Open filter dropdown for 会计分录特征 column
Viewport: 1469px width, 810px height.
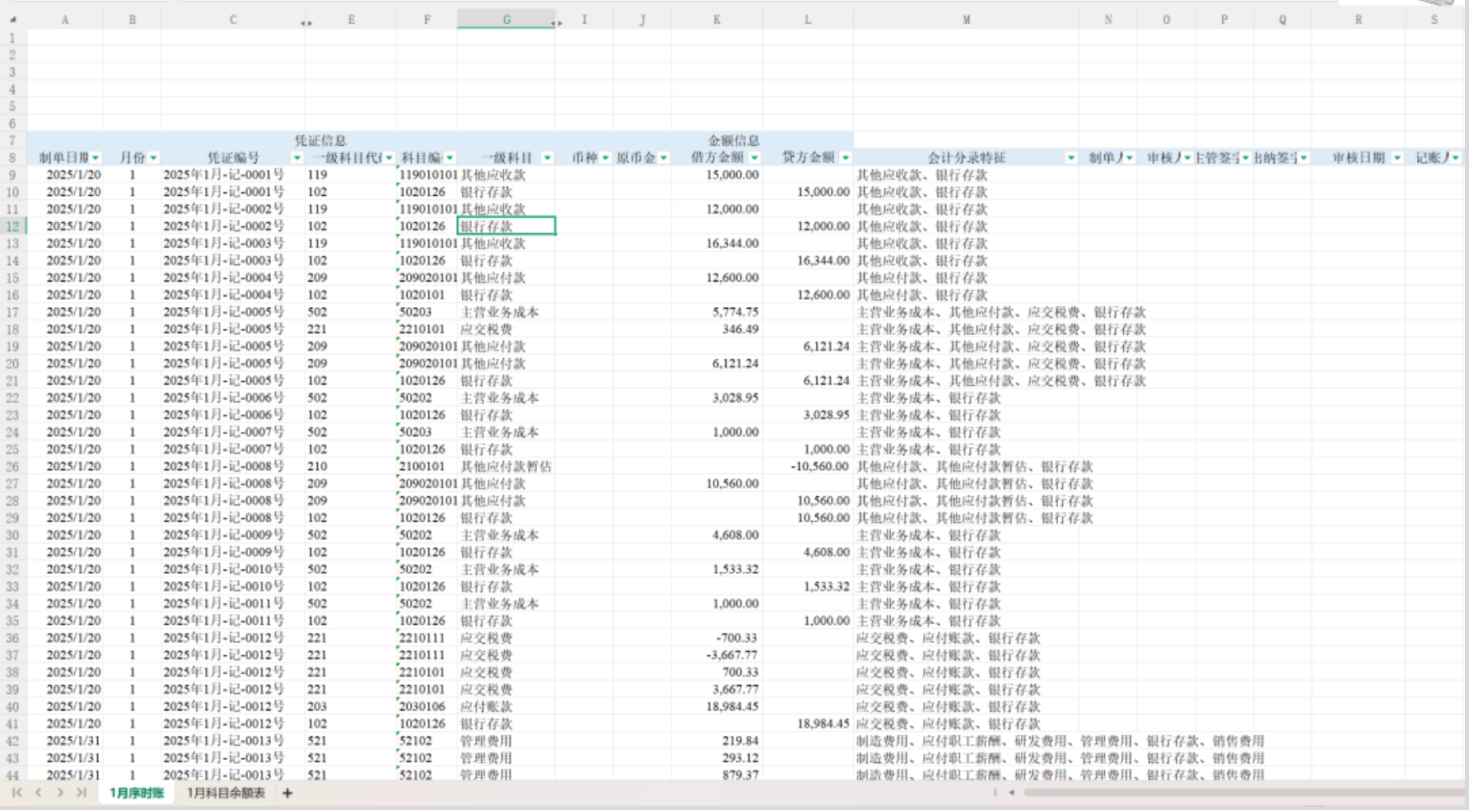pyautogui.click(x=1071, y=158)
